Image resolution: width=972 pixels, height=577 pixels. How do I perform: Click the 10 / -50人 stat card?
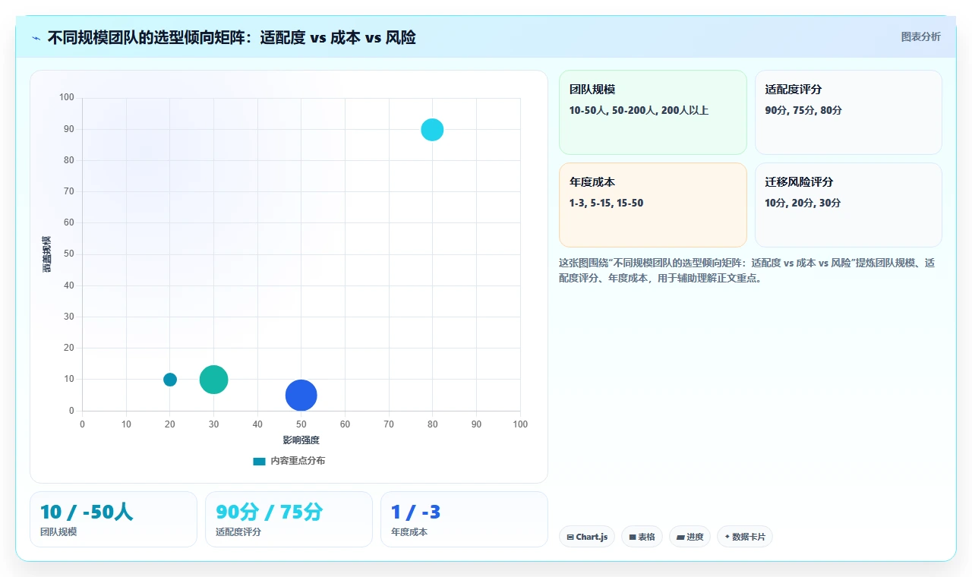click(x=113, y=519)
